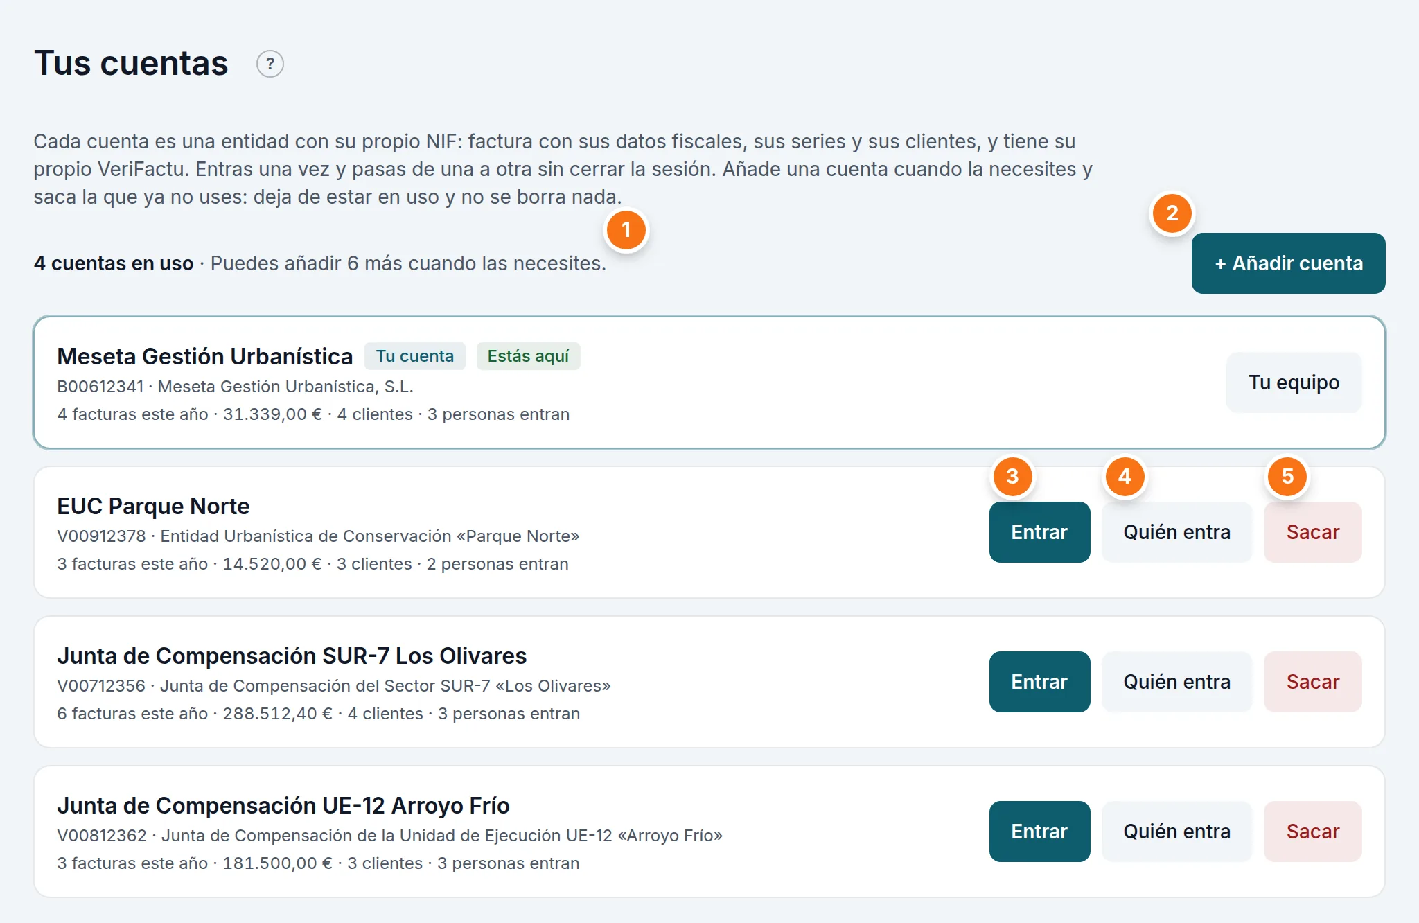
Task: View Quién entra for EUC Parque Norte
Action: [x=1176, y=532]
